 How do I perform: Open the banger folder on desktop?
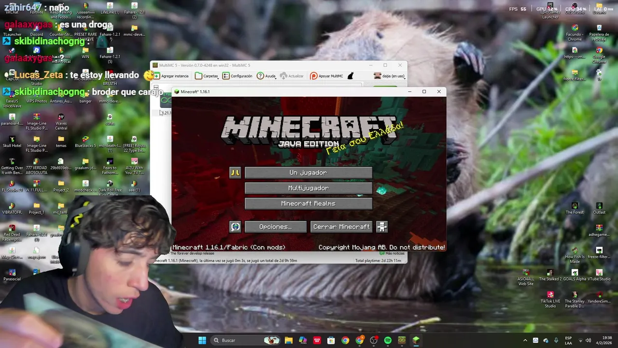coord(85,98)
